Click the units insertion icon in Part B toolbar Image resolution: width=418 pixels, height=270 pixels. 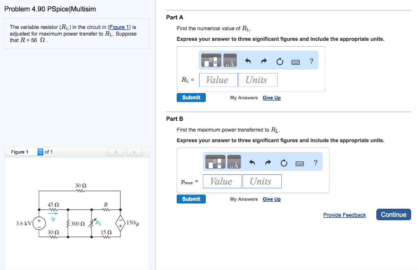[233, 162]
